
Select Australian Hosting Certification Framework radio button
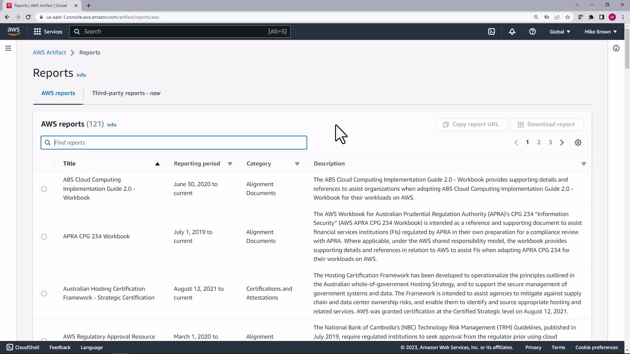44,293
